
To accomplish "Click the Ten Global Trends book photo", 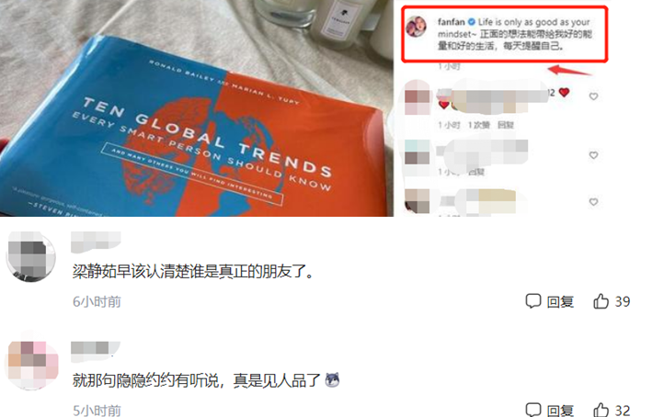I will [x=196, y=108].
